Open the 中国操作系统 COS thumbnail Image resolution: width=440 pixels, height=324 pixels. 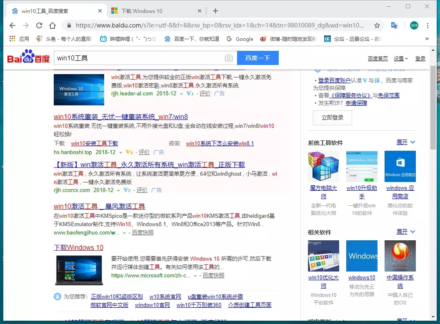(x=400, y=256)
